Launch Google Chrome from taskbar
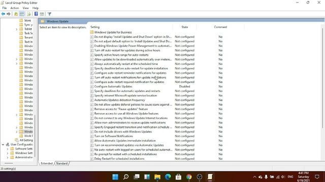This screenshot has width=325, height=182. click(189, 177)
